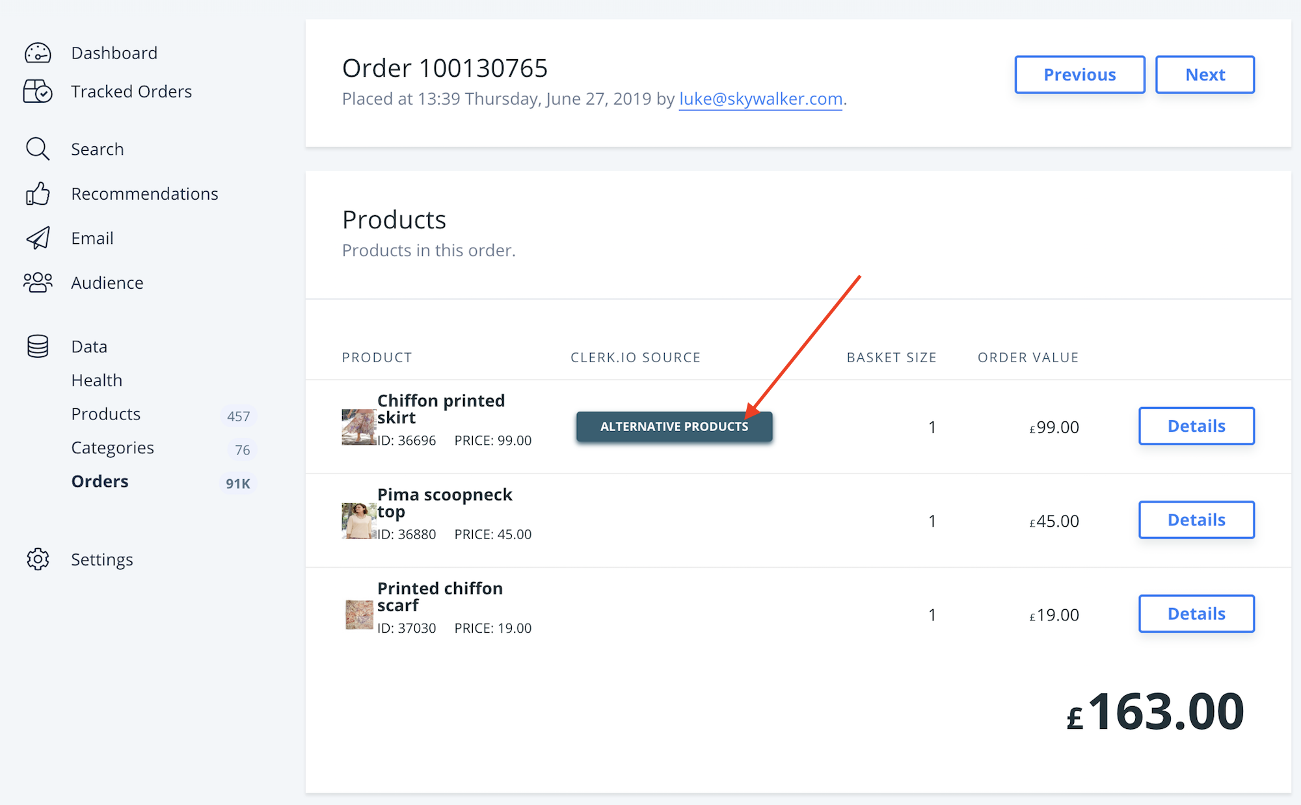Screen dimensions: 1301x805
Task: Click the Email paper plane icon
Action: click(x=38, y=238)
